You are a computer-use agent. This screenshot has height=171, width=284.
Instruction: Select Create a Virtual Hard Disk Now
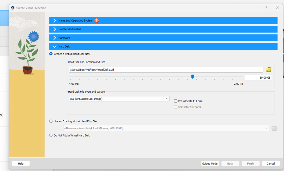51,54
